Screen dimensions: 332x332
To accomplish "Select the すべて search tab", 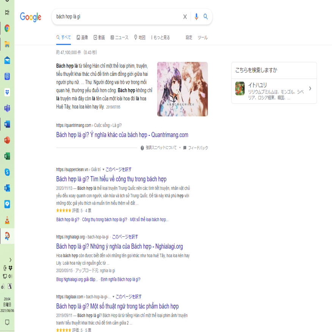I will tap(63, 38).
